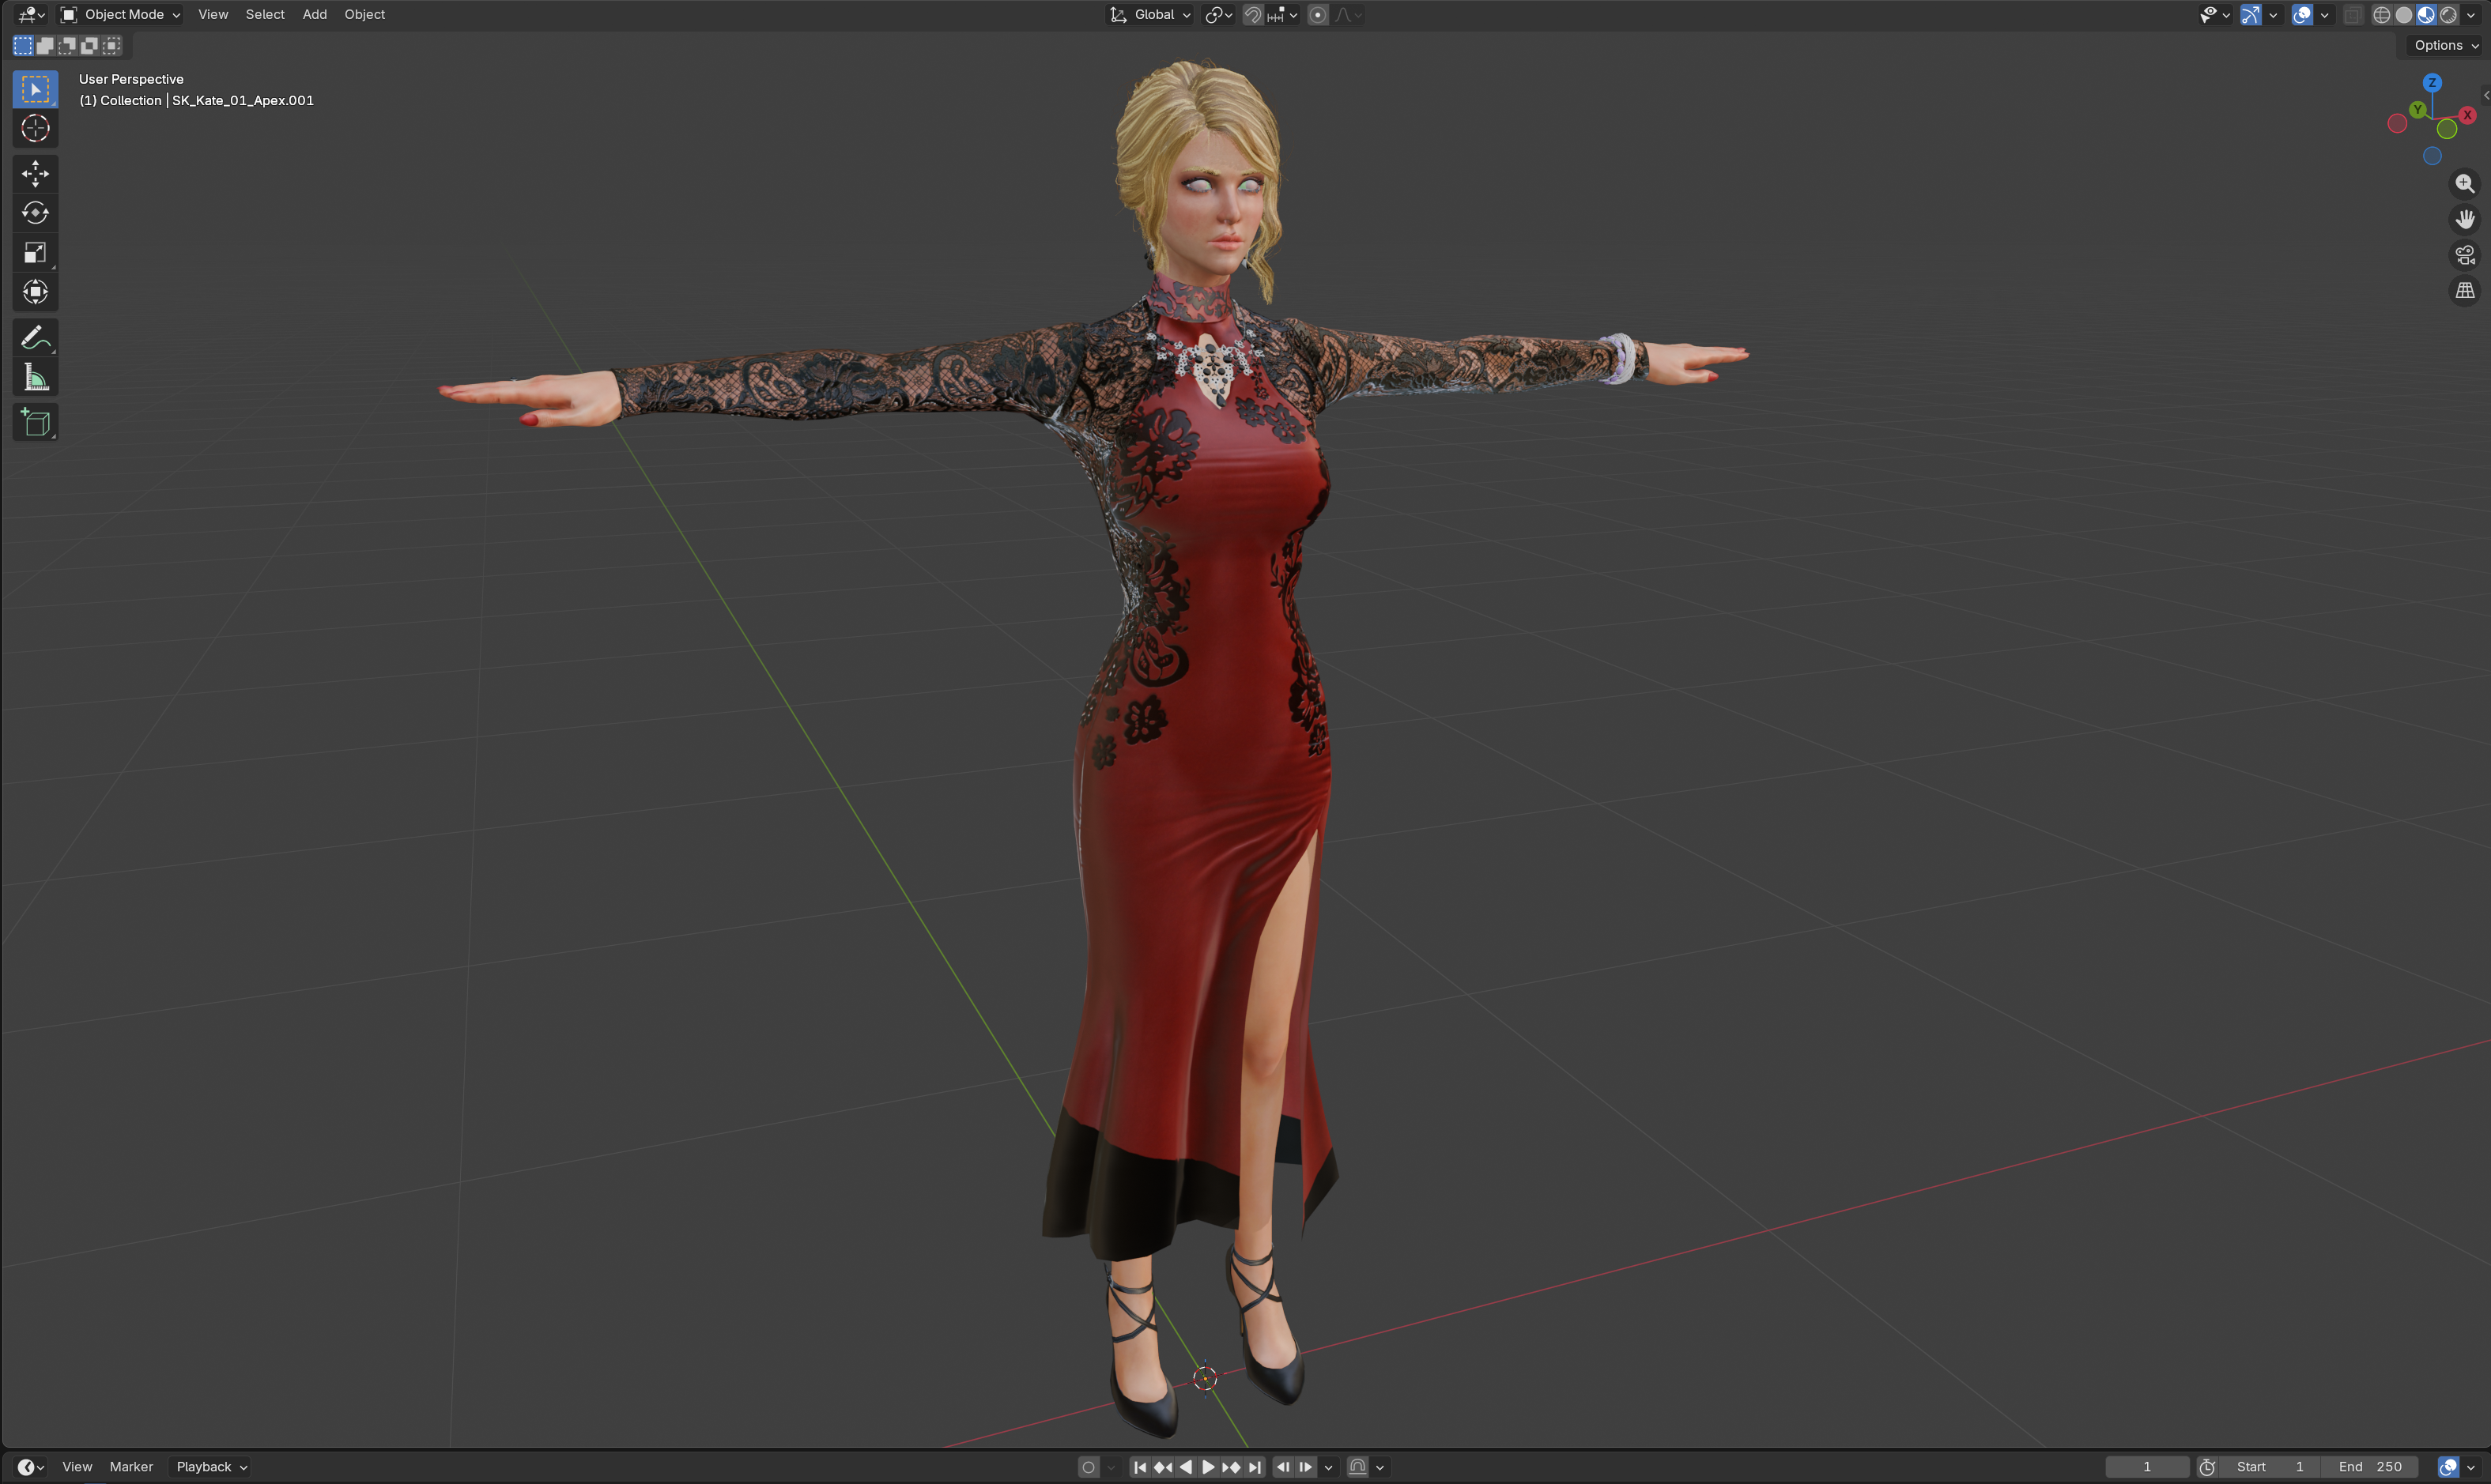Click the End frame 250 field
2491x1484 pixels.
2369,1467
